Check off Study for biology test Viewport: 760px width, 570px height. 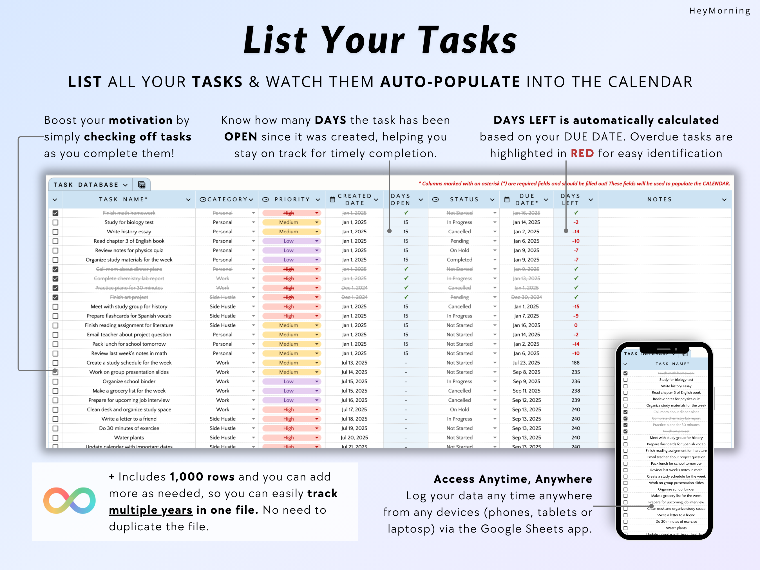pyautogui.click(x=55, y=222)
